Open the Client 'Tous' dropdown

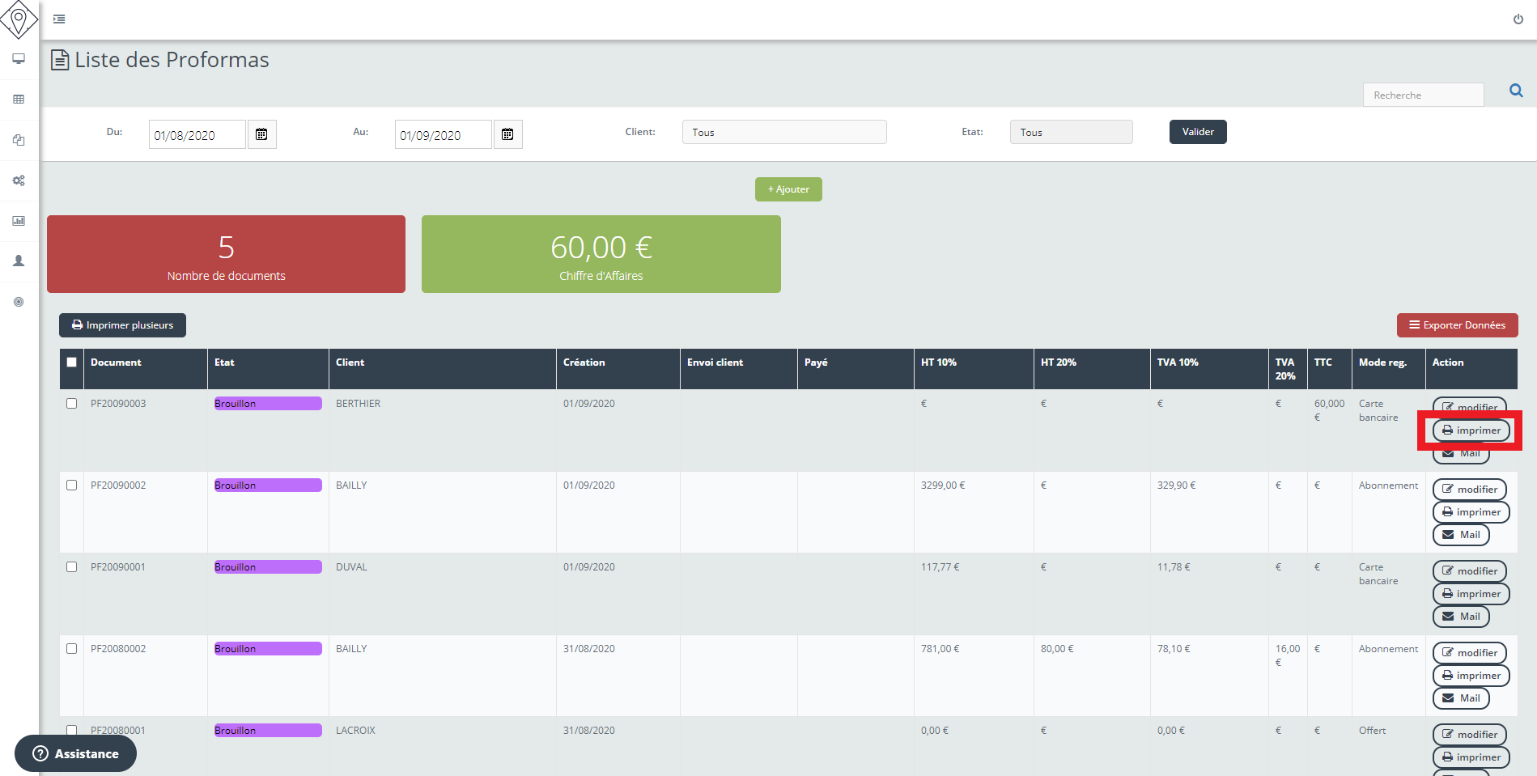(x=783, y=131)
